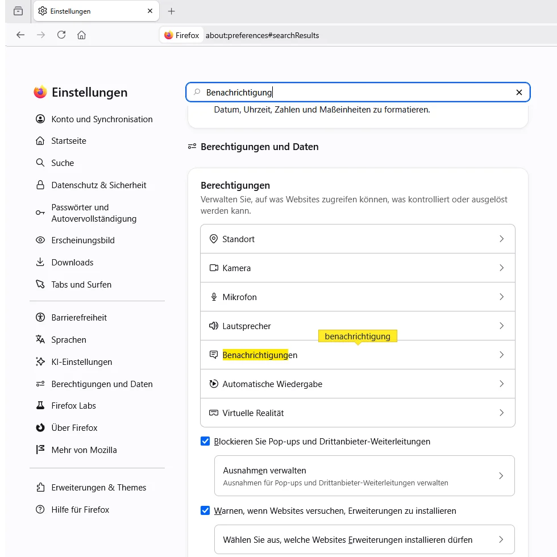Open Über Firefox in the sidebar
557x557 pixels.
click(x=74, y=427)
